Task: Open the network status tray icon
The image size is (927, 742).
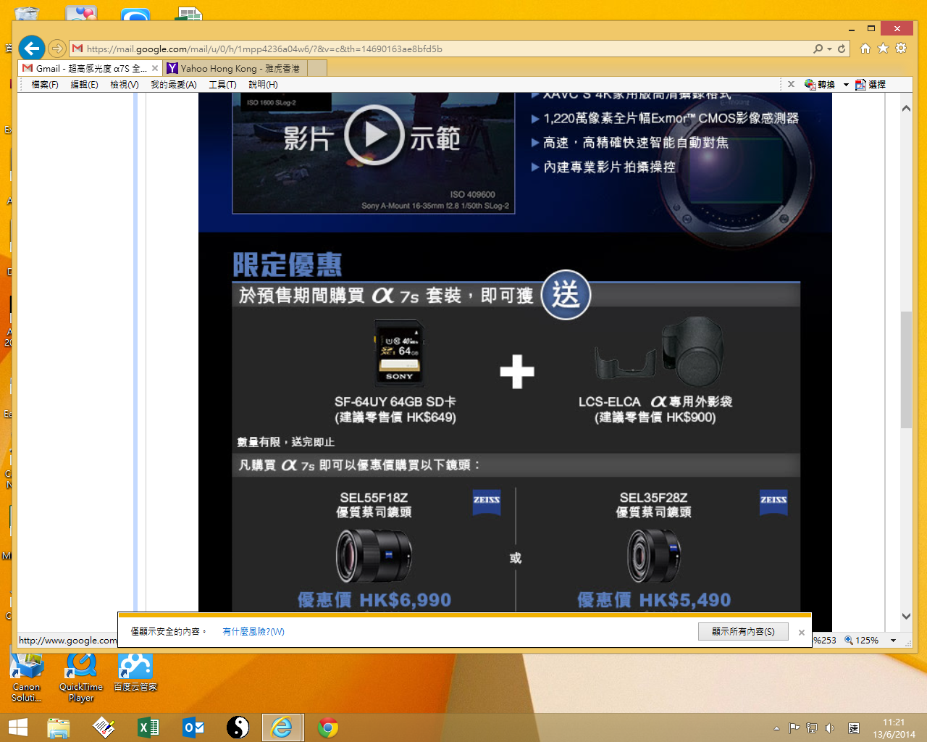Action: (x=812, y=728)
